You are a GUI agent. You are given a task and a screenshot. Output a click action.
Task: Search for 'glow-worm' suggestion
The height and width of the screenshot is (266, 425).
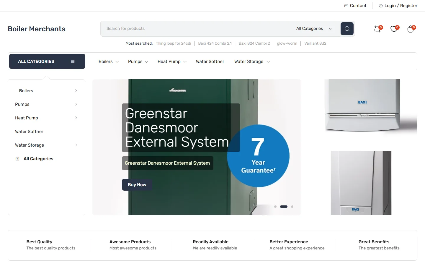pyautogui.click(x=287, y=43)
